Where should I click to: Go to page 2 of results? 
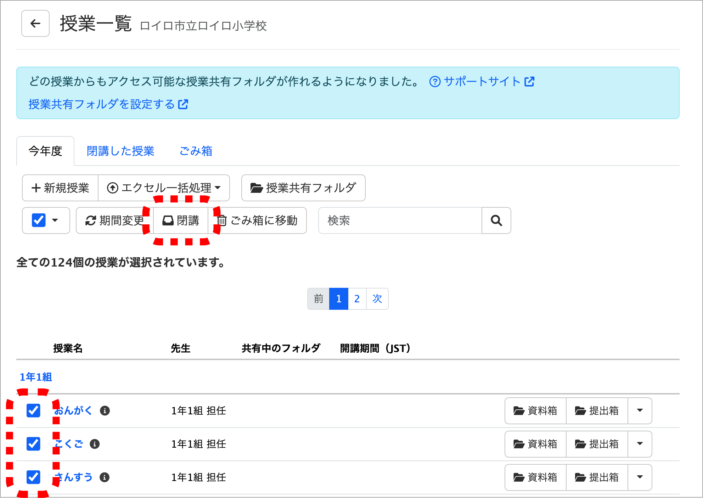pyautogui.click(x=357, y=299)
